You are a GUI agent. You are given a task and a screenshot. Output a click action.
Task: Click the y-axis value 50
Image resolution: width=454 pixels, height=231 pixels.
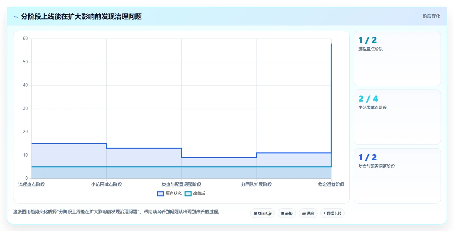point(25,62)
